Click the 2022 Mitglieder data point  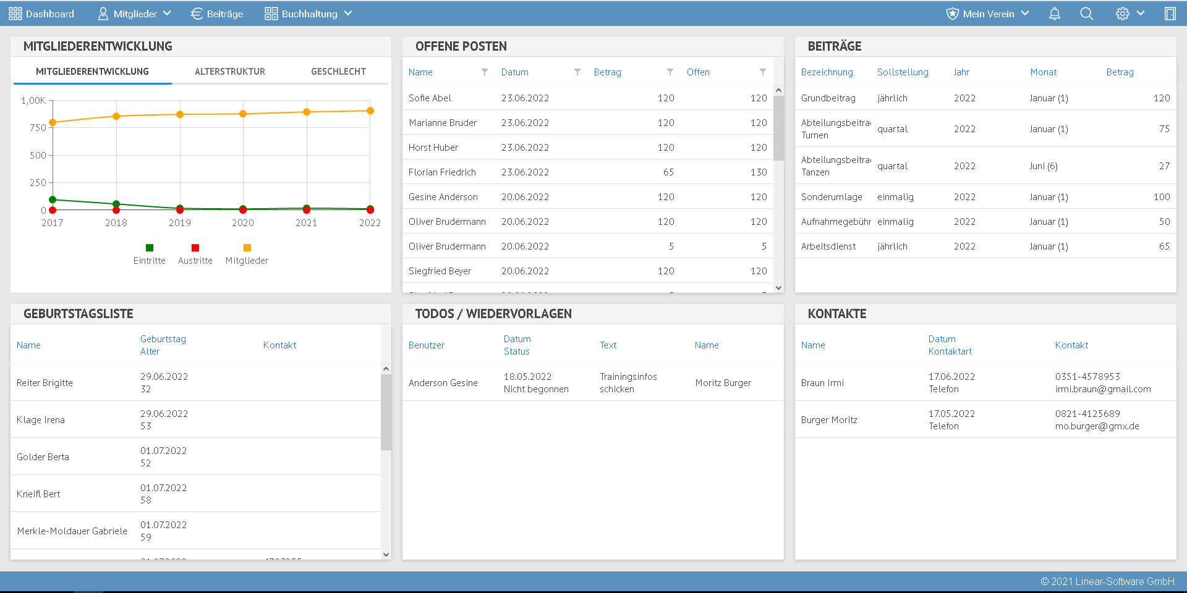370,111
